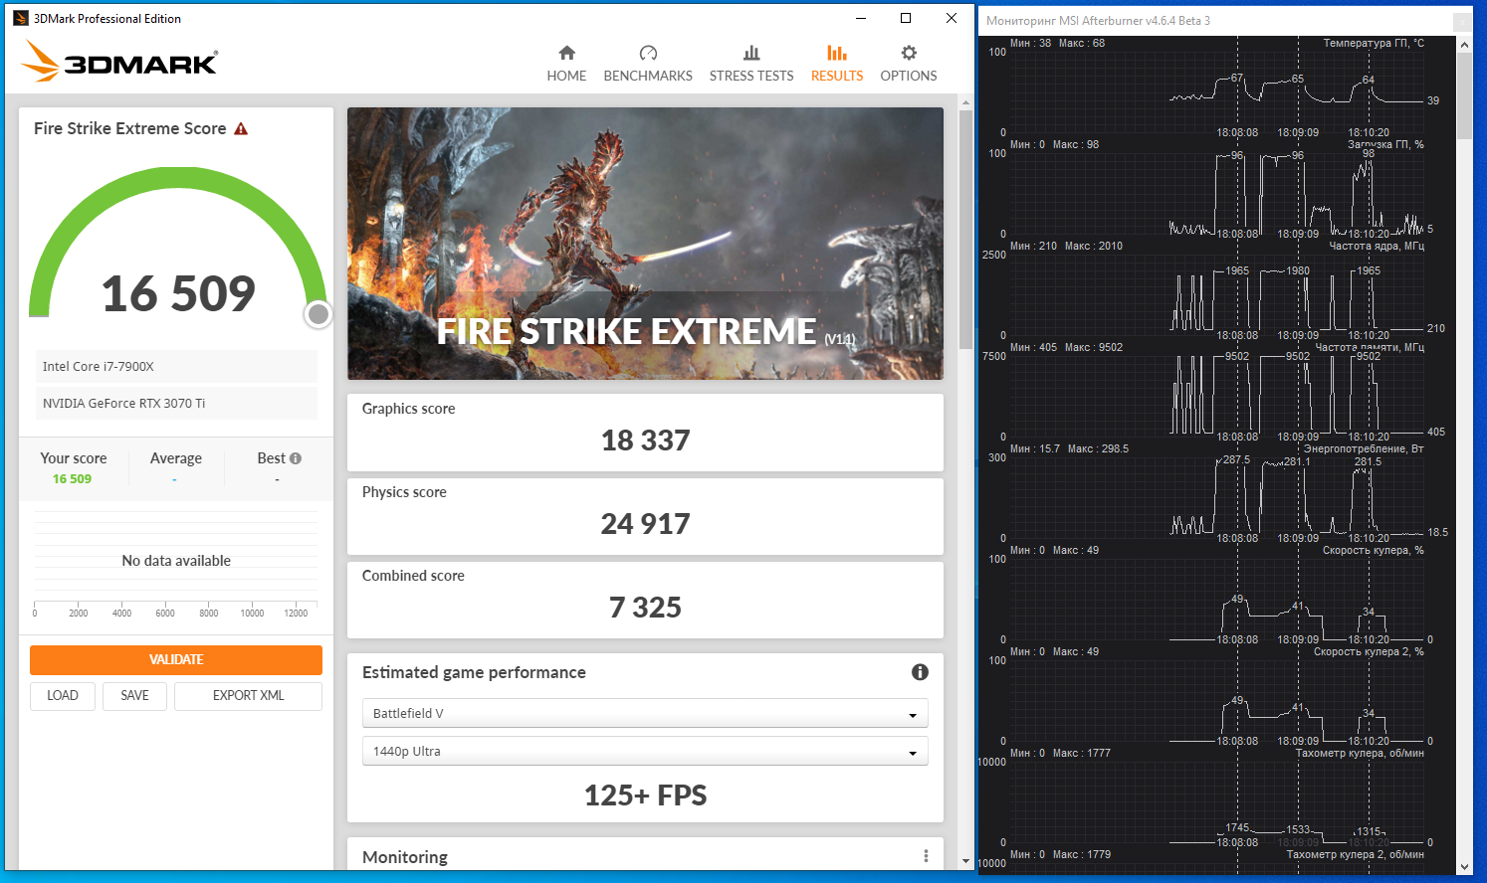Click the Options gear icon
1487x883 pixels.
pyautogui.click(x=909, y=53)
